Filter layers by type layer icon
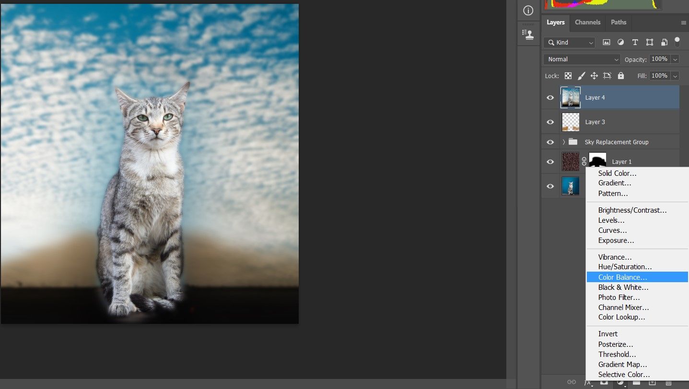689x389 pixels. (635, 42)
